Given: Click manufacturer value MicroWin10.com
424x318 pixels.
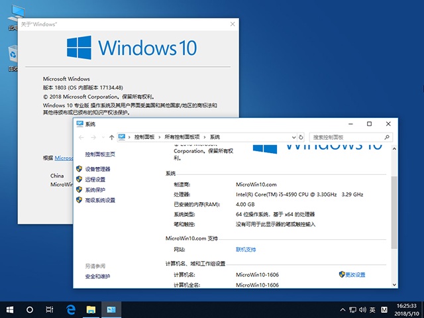Looking at the screenshot, I should [x=256, y=184].
